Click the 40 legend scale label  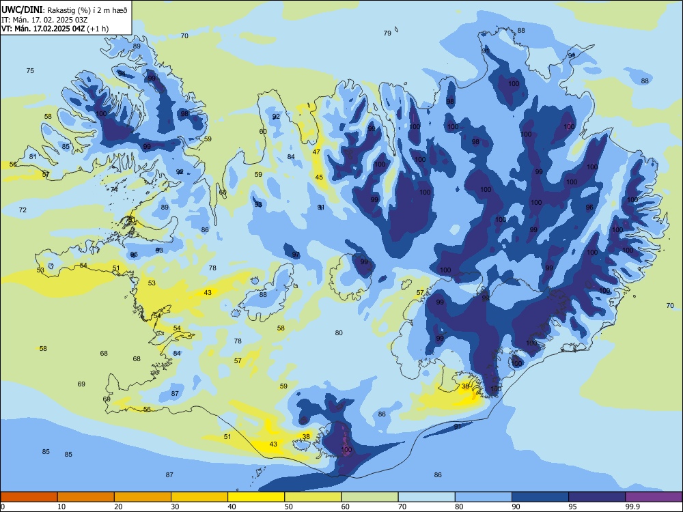(x=232, y=507)
